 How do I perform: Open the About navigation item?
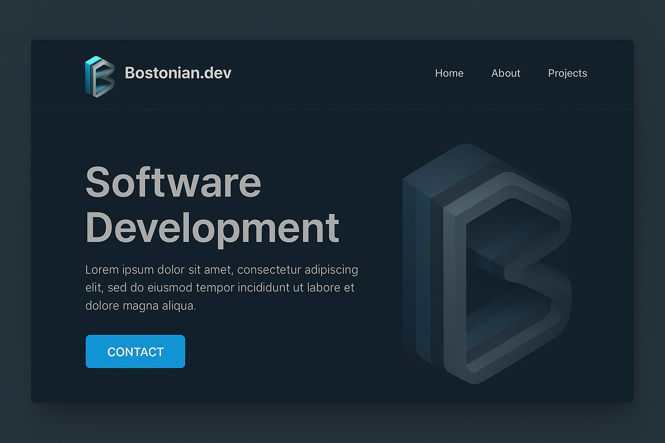(x=506, y=74)
